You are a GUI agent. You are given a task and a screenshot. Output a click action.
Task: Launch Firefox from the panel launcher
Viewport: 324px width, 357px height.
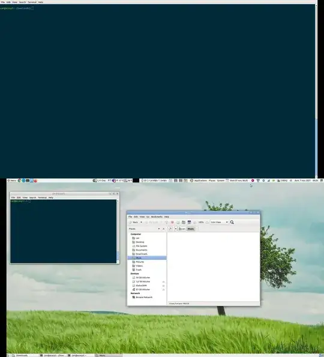coord(35,181)
